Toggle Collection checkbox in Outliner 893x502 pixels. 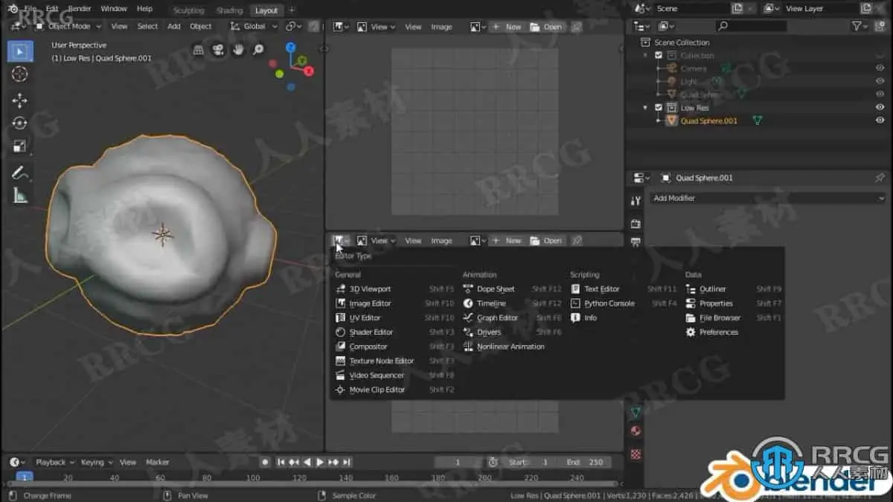point(659,55)
